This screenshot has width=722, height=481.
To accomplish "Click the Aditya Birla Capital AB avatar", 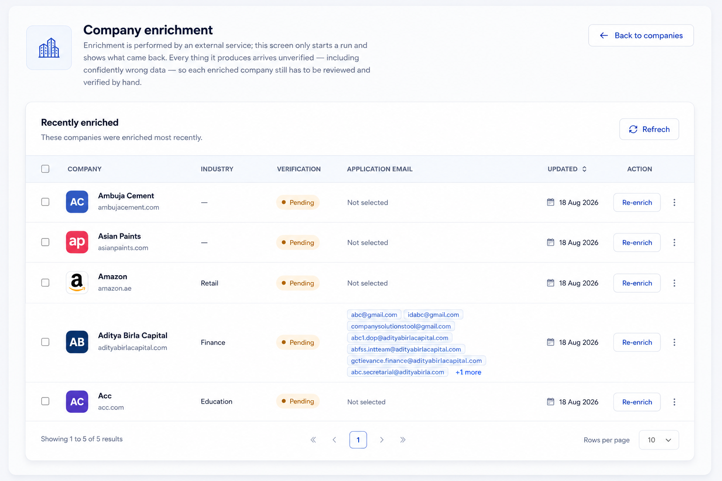I will point(77,342).
